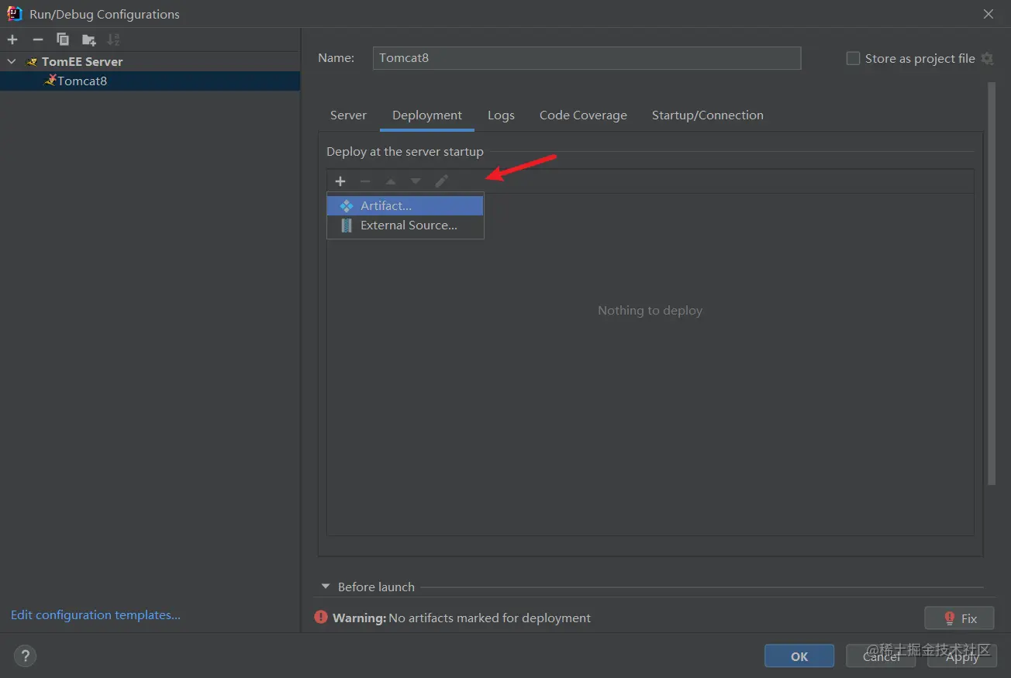Select Tomcat8 configuration in the tree
Screen dimensions: 1011x678
[81, 81]
